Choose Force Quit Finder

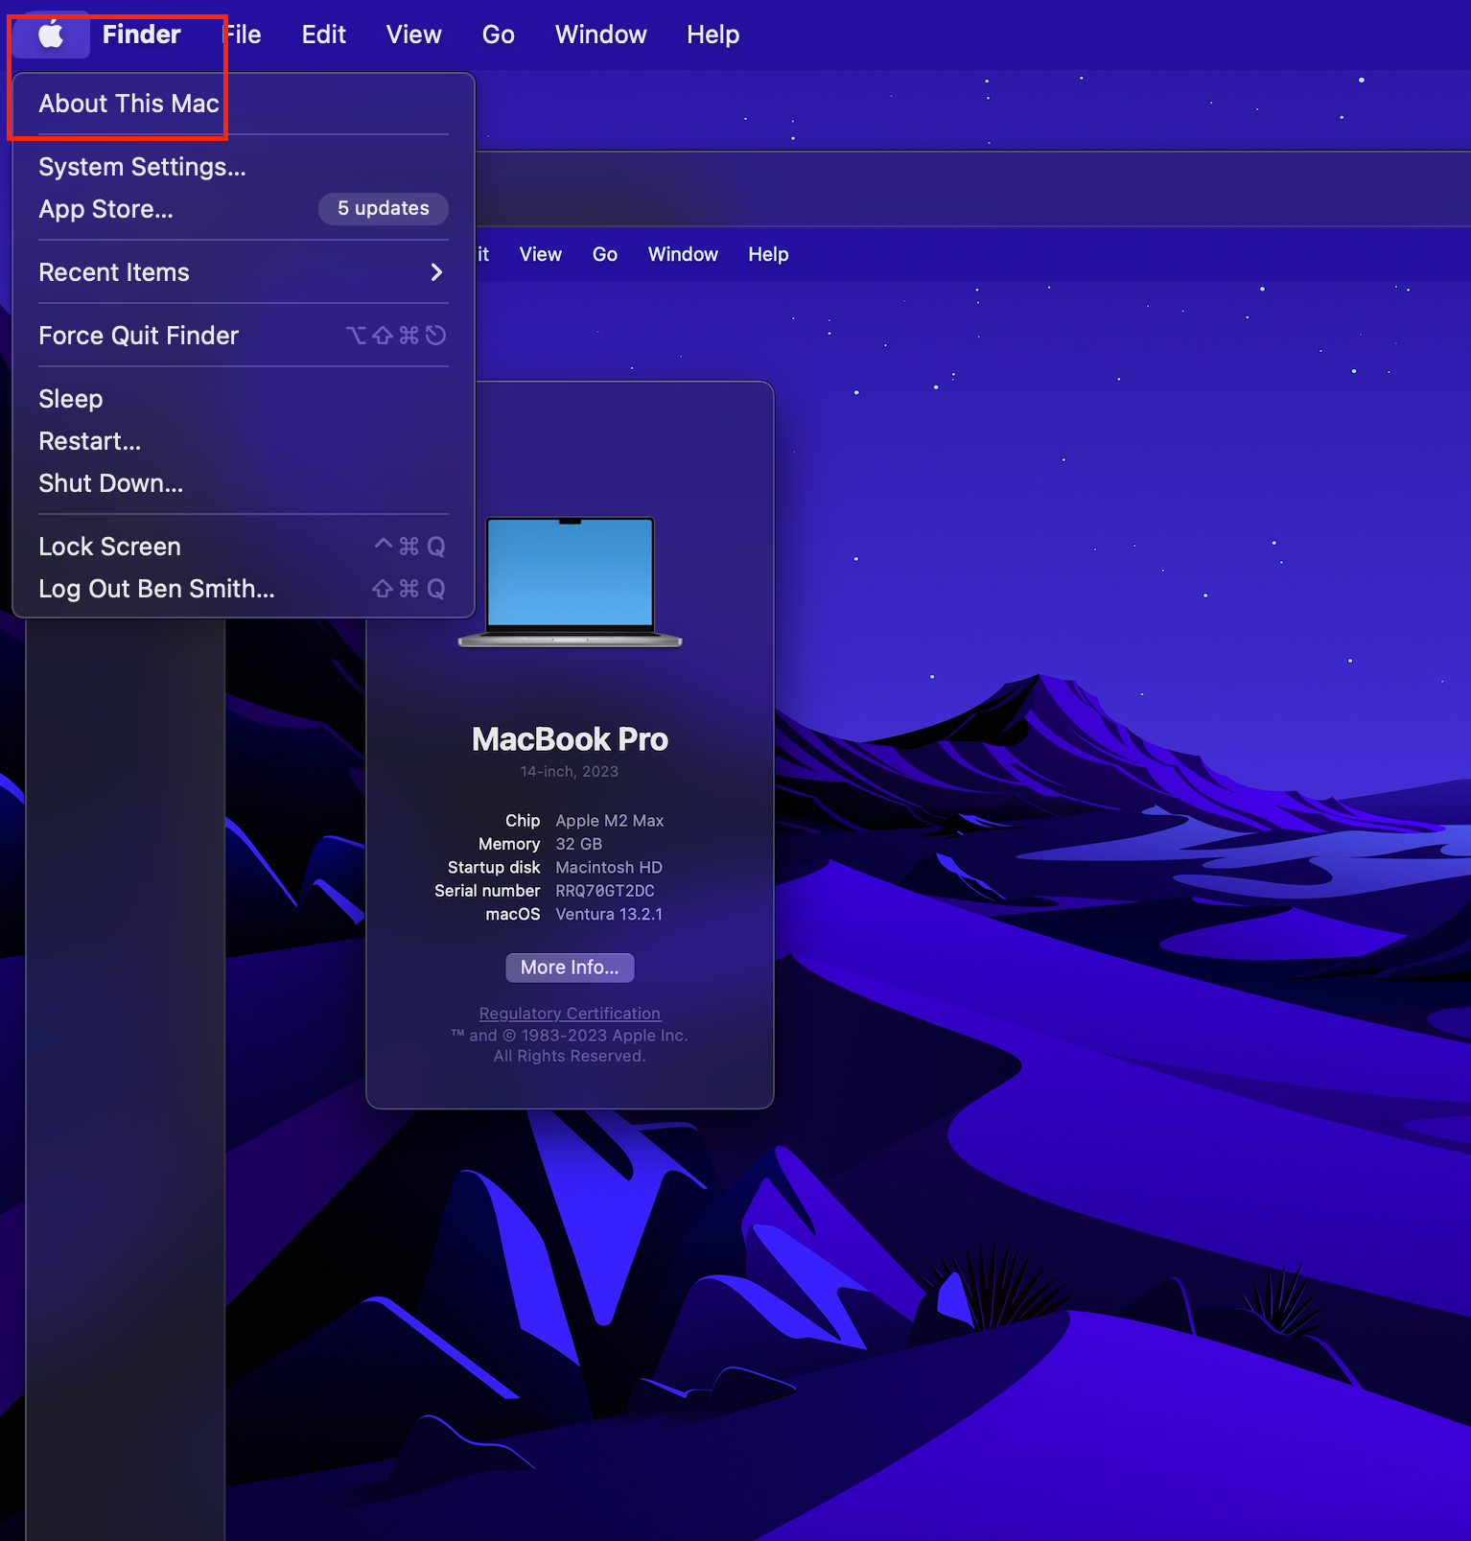point(138,336)
